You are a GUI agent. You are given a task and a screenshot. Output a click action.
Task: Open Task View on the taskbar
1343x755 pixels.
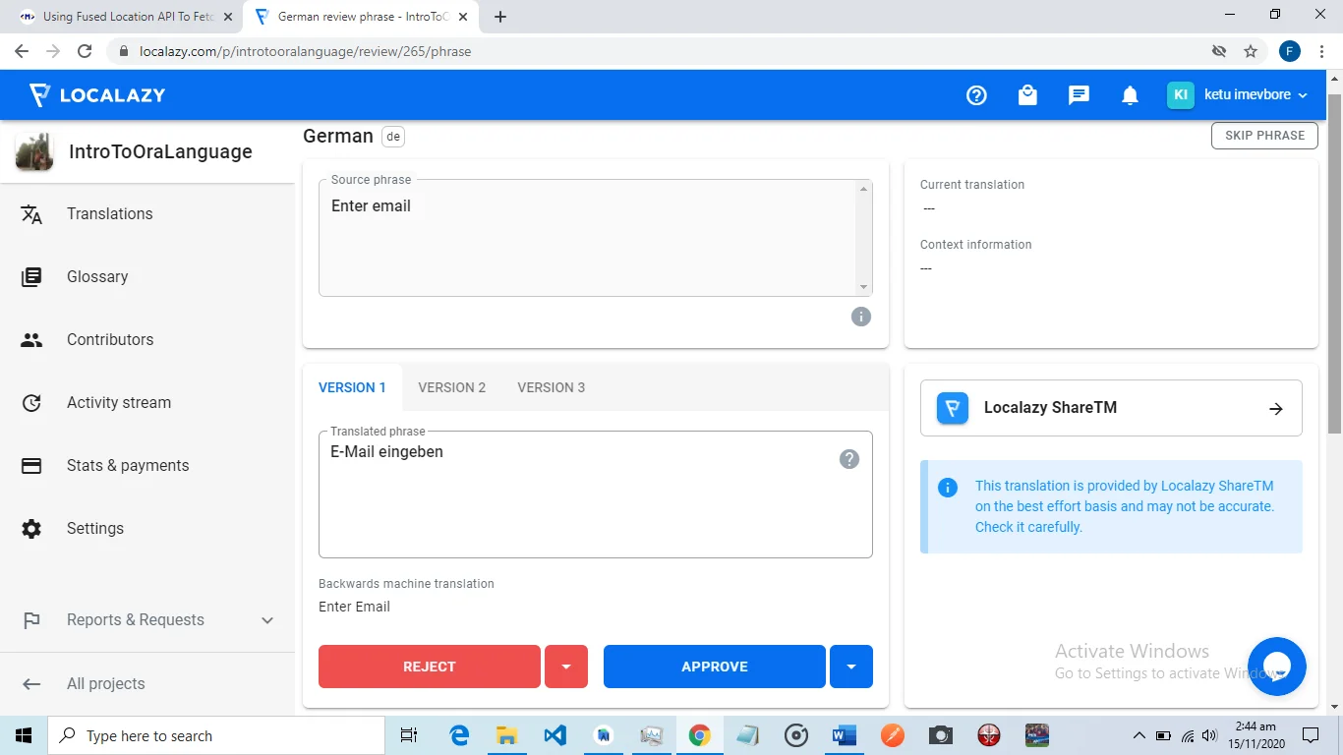pyautogui.click(x=409, y=735)
